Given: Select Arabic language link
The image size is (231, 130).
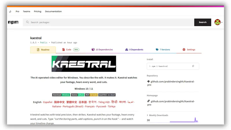Looking at the screenshot, I should [131, 102].
